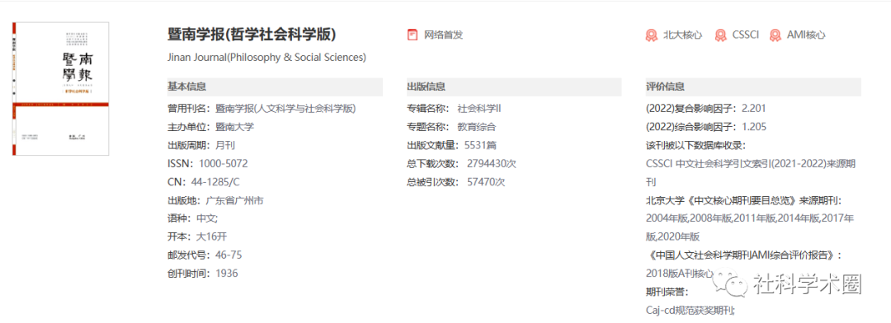
Task: Click the AMI核心 medal icon
Action: (x=775, y=35)
